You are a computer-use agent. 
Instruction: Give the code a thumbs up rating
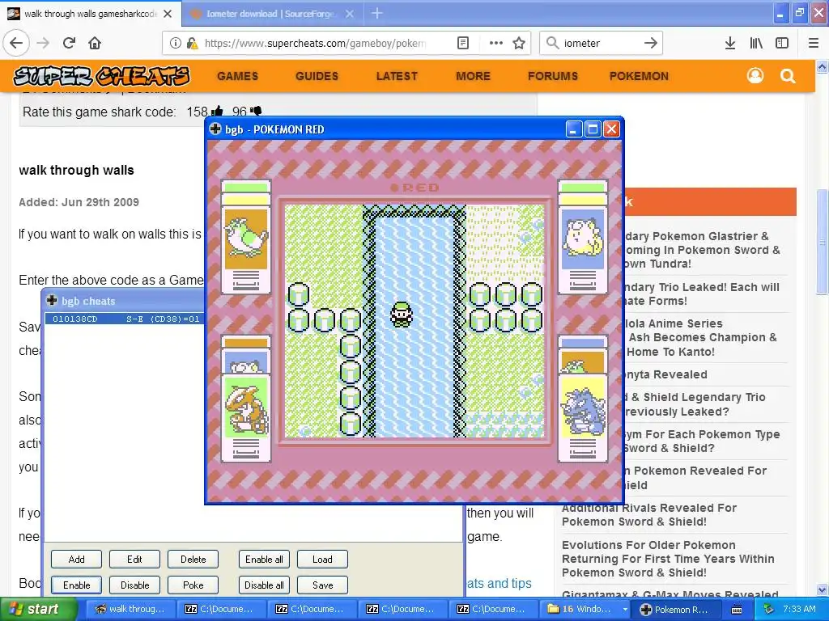tap(217, 112)
